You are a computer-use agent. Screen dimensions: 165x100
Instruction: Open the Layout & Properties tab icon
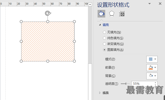click(x=122, y=14)
